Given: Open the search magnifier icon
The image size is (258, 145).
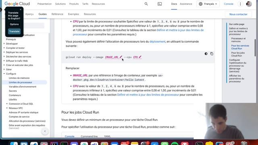Looking at the screenshot, I should (146, 4).
